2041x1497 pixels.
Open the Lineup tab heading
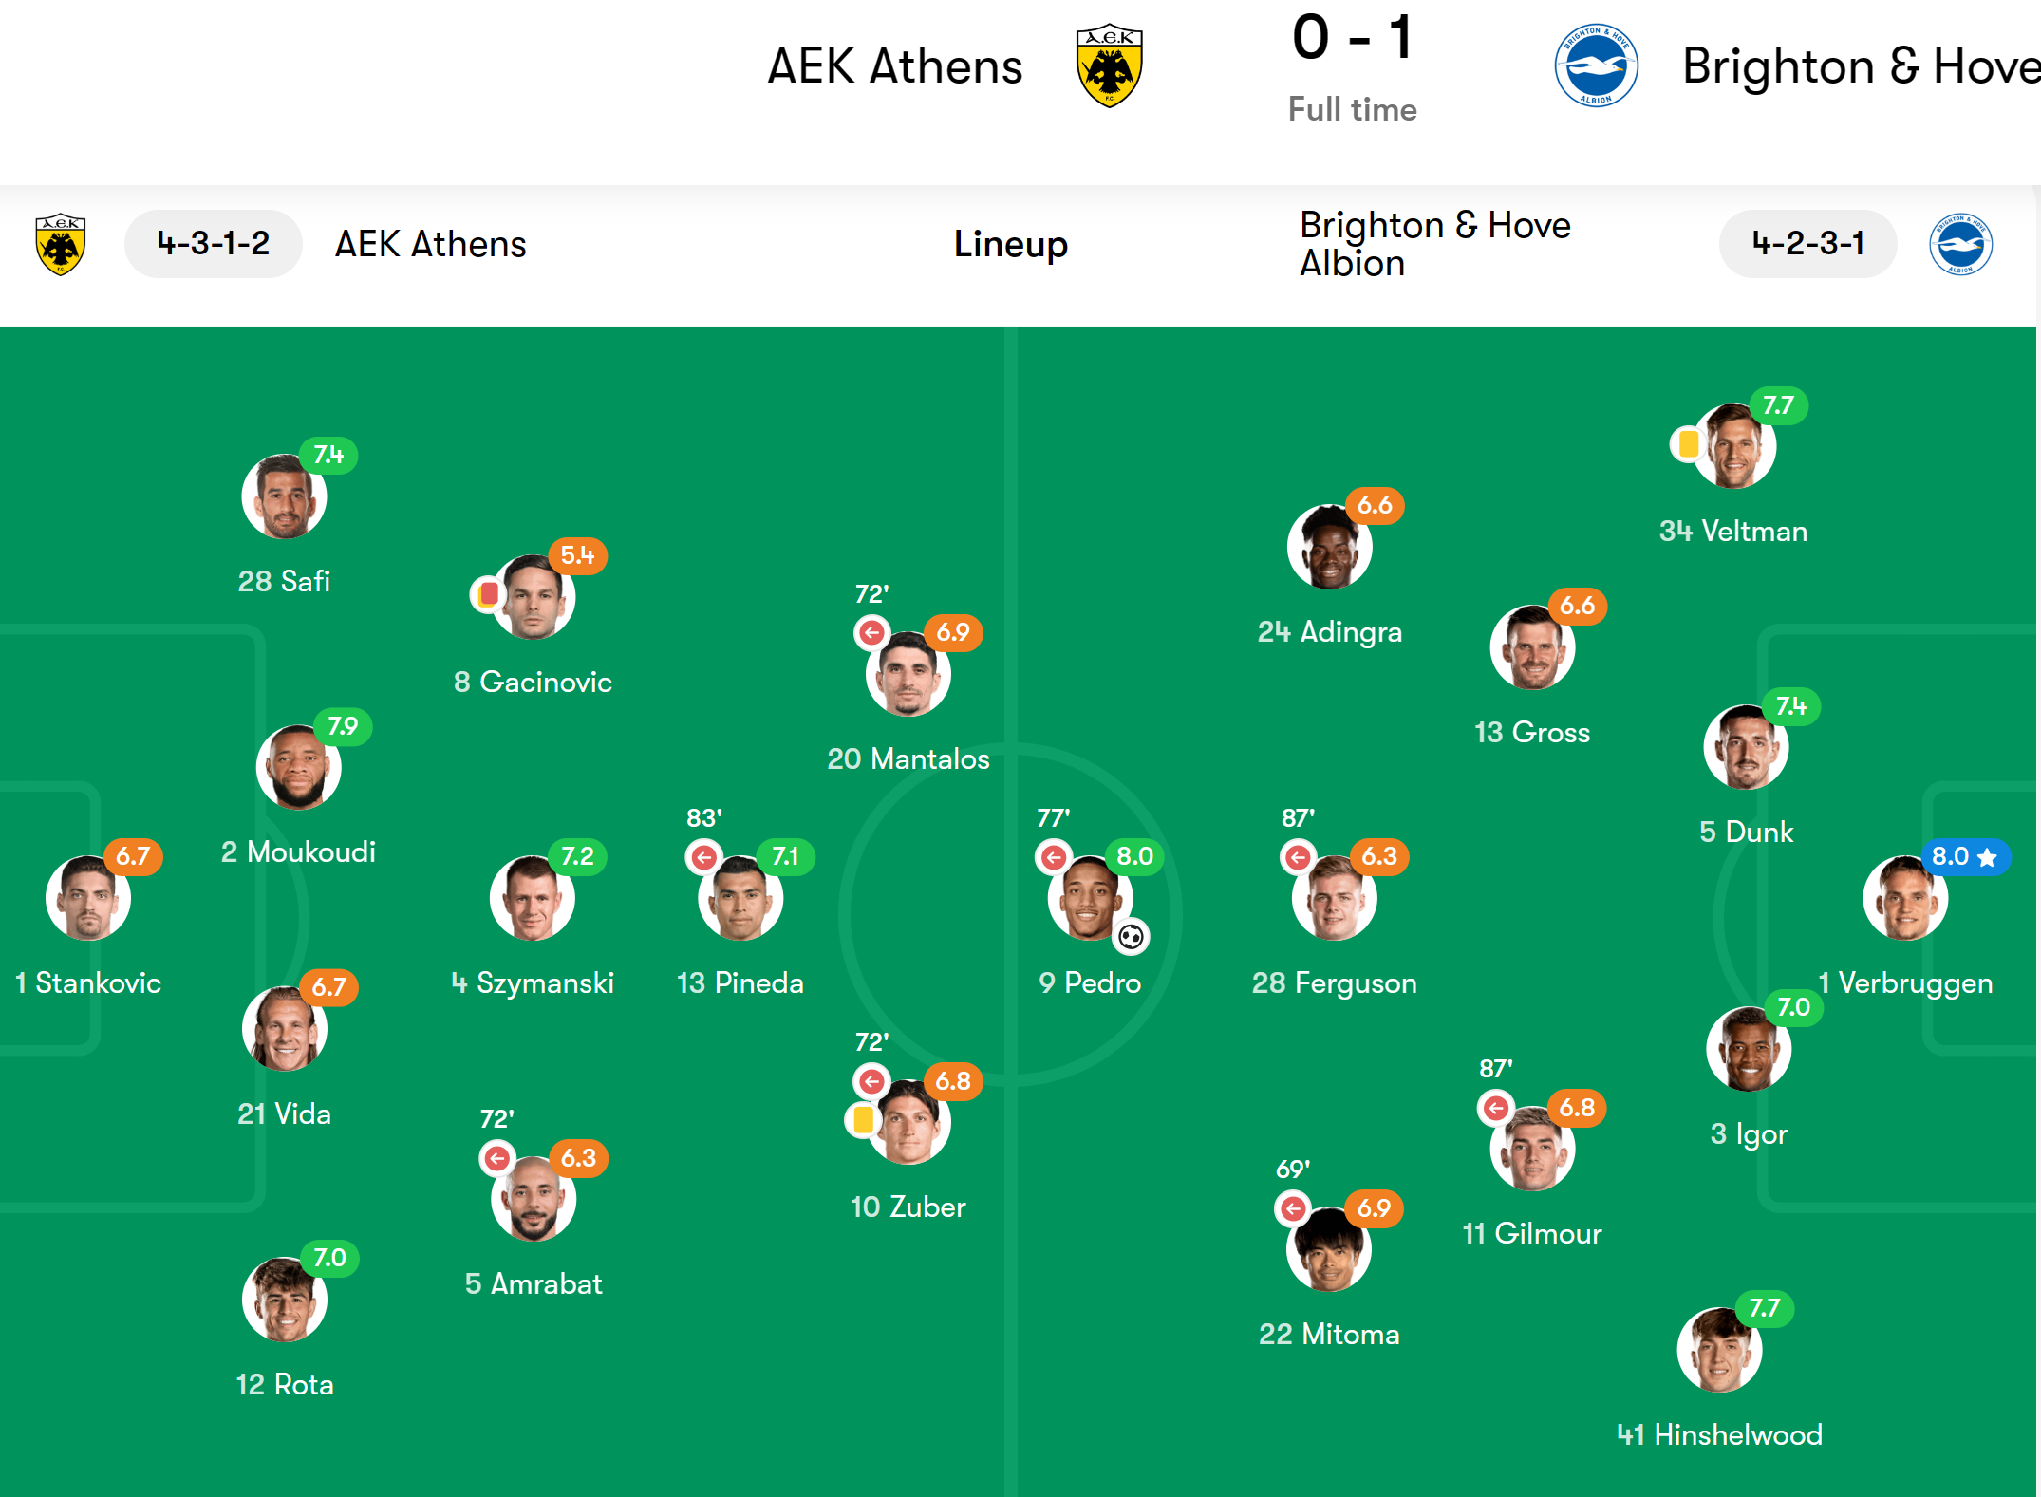(1011, 244)
